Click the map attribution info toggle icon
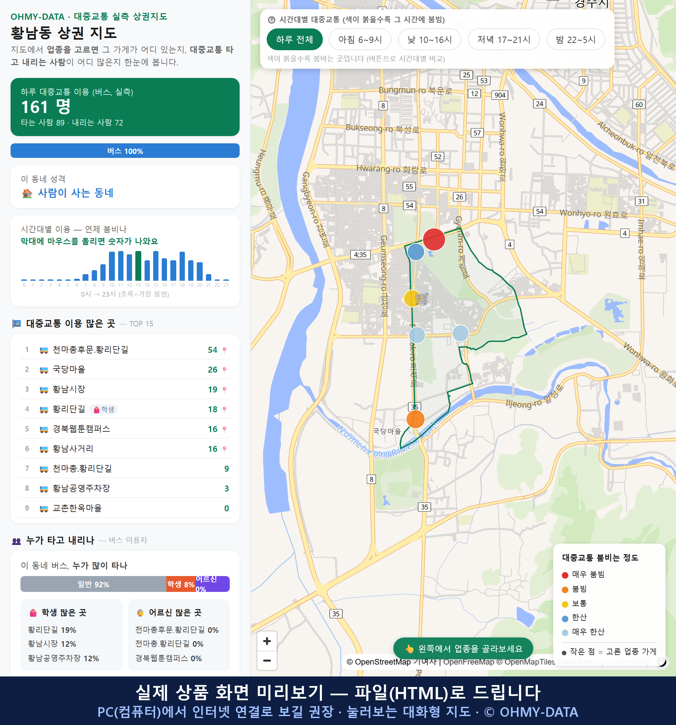676x725 pixels. click(x=661, y=662)
